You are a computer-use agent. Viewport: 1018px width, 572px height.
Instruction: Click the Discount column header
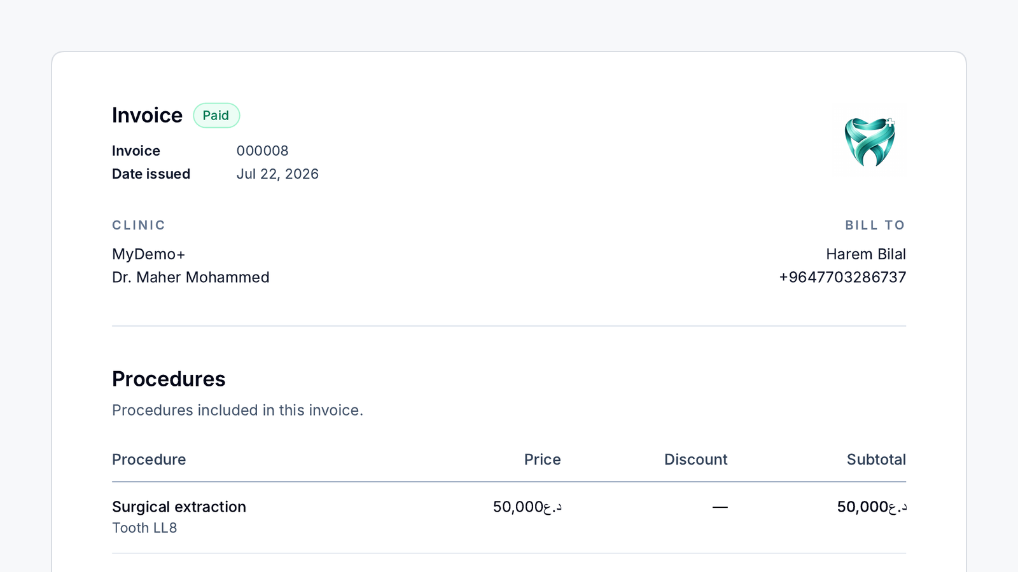(x=695, y=460)
